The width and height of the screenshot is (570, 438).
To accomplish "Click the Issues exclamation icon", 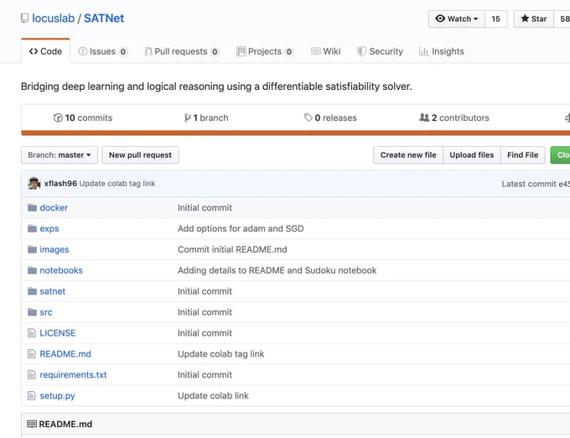I will coord(82,52).
